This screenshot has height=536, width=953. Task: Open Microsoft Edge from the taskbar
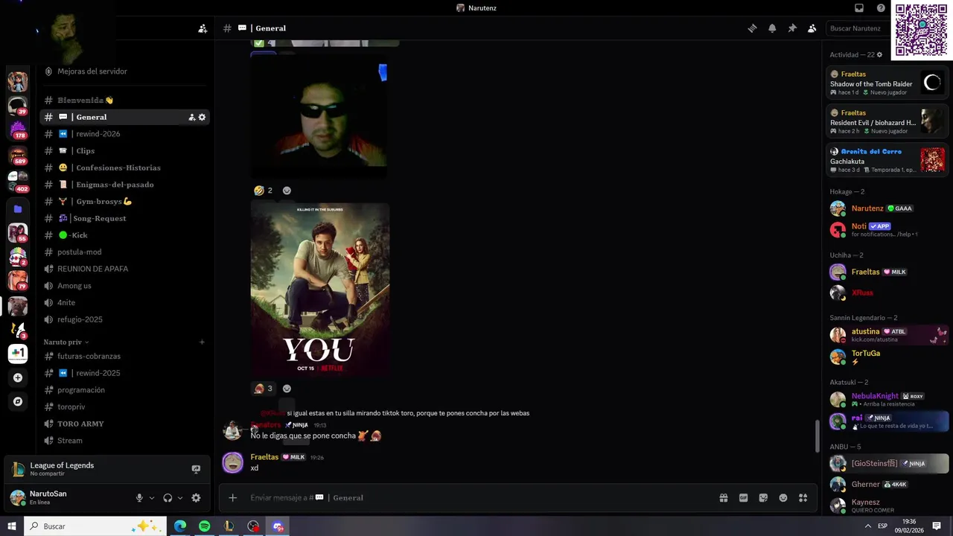click(x=180, y=526)
